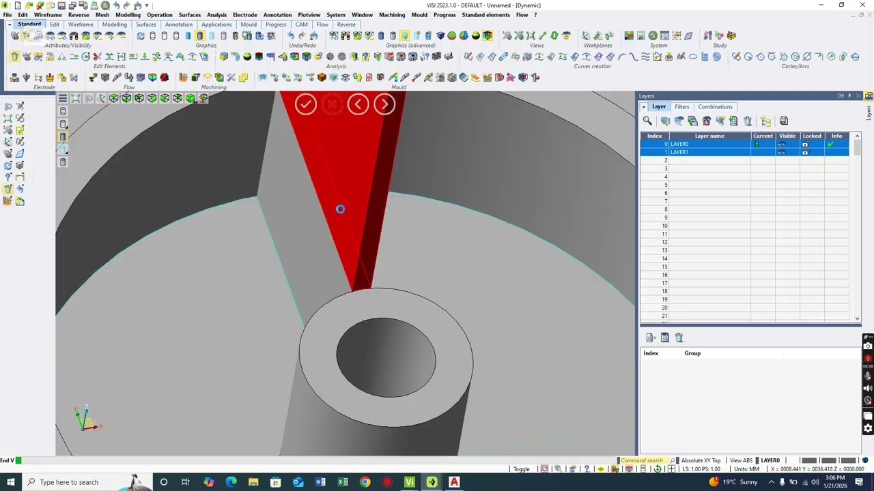This screenshot has width=874, height=491.
Task: Open the Wireframe menu
Action: pyautogui.click(x=48, y=14)
